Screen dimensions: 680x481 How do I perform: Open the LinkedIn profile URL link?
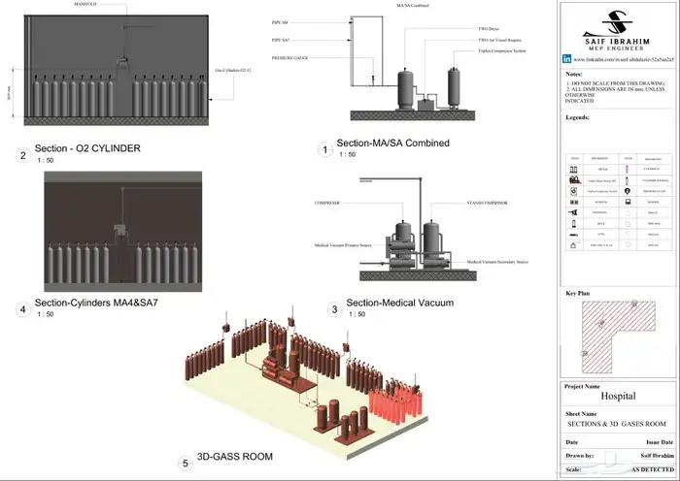623,59
